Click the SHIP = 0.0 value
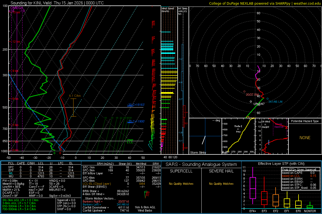Viewport: 322px width, 214px height. pyautogui.click(x=64, y=209)
